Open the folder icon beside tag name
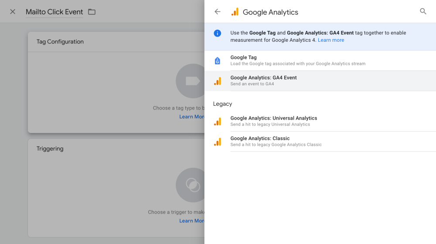Image resolution: width=436 pixels, height=244 pixels. point(92,12)
